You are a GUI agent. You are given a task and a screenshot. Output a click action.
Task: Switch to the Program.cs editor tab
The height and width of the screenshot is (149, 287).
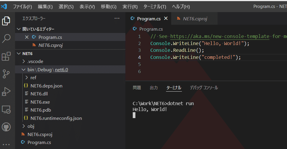tap(148, 19)
